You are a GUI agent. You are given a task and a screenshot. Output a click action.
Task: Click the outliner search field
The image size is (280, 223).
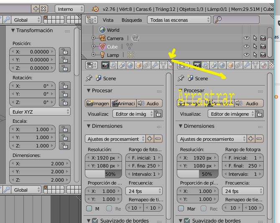(x=236, y=20)
